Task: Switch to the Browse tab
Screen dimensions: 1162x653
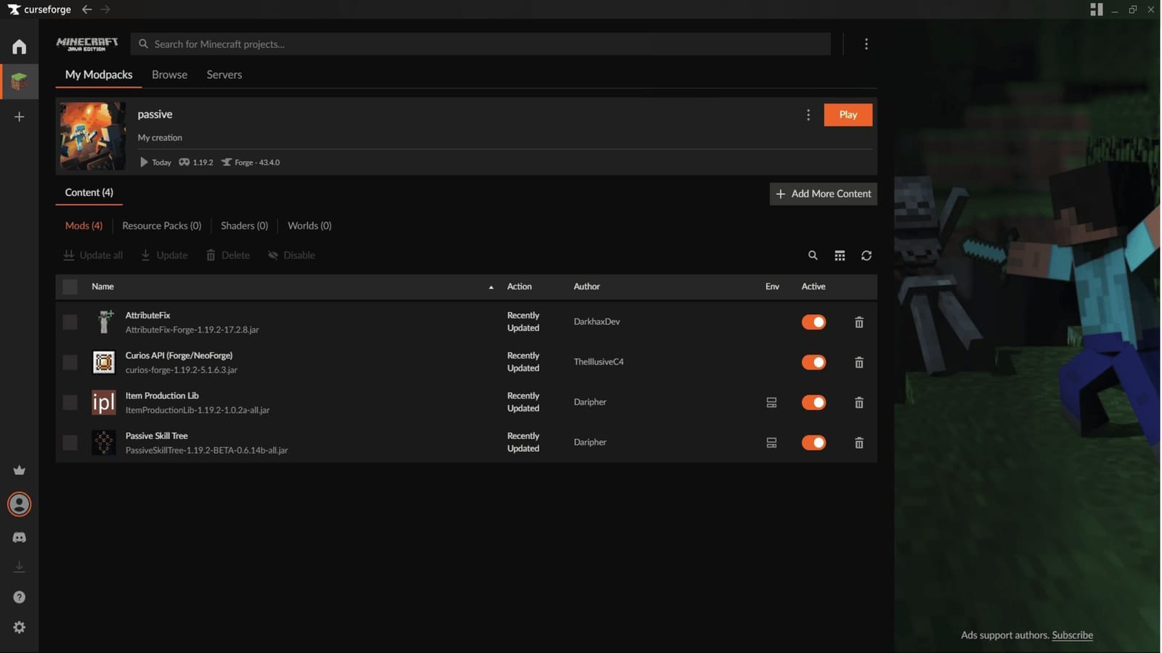Action: point(169,74)
